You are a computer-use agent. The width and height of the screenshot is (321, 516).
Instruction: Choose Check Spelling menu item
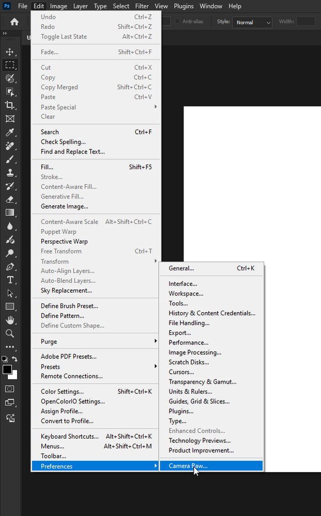(96, 142)
